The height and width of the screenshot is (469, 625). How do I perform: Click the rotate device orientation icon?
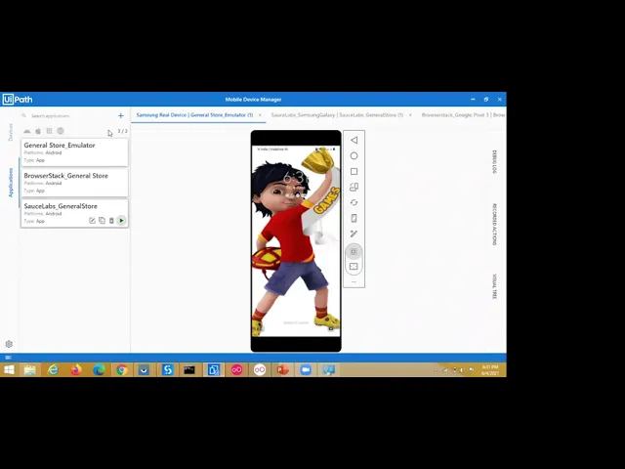pyautogui.click(x=354, y=187)
